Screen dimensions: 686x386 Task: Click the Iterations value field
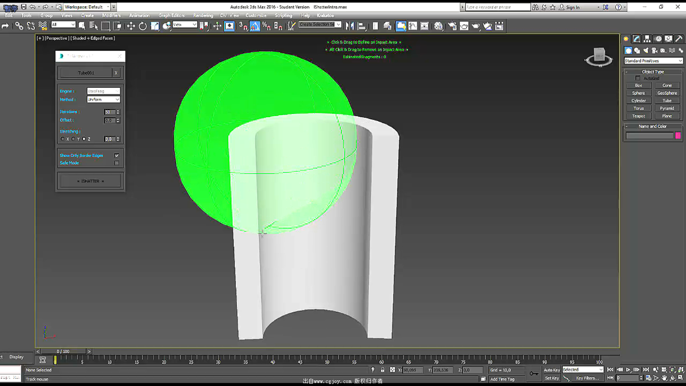110,112
